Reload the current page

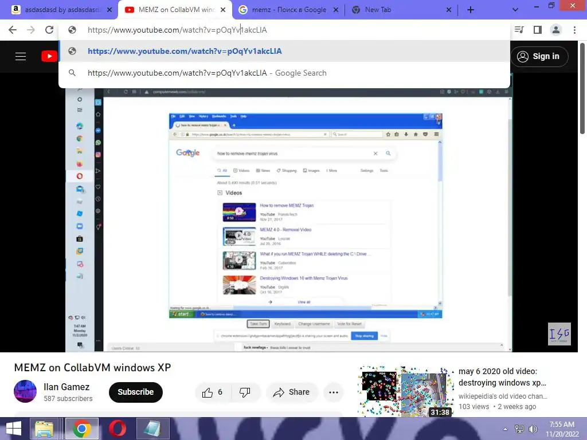(x=49, y=30)
